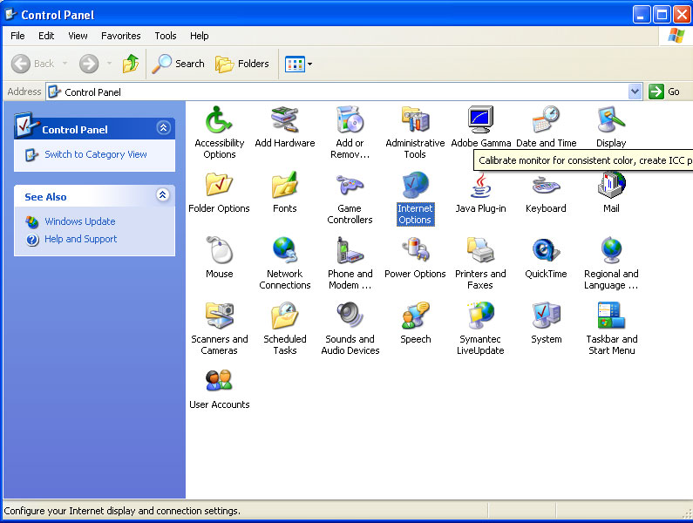Open the Mail applet
Viewport: 693px width, 523px height.
click(611, 193)
